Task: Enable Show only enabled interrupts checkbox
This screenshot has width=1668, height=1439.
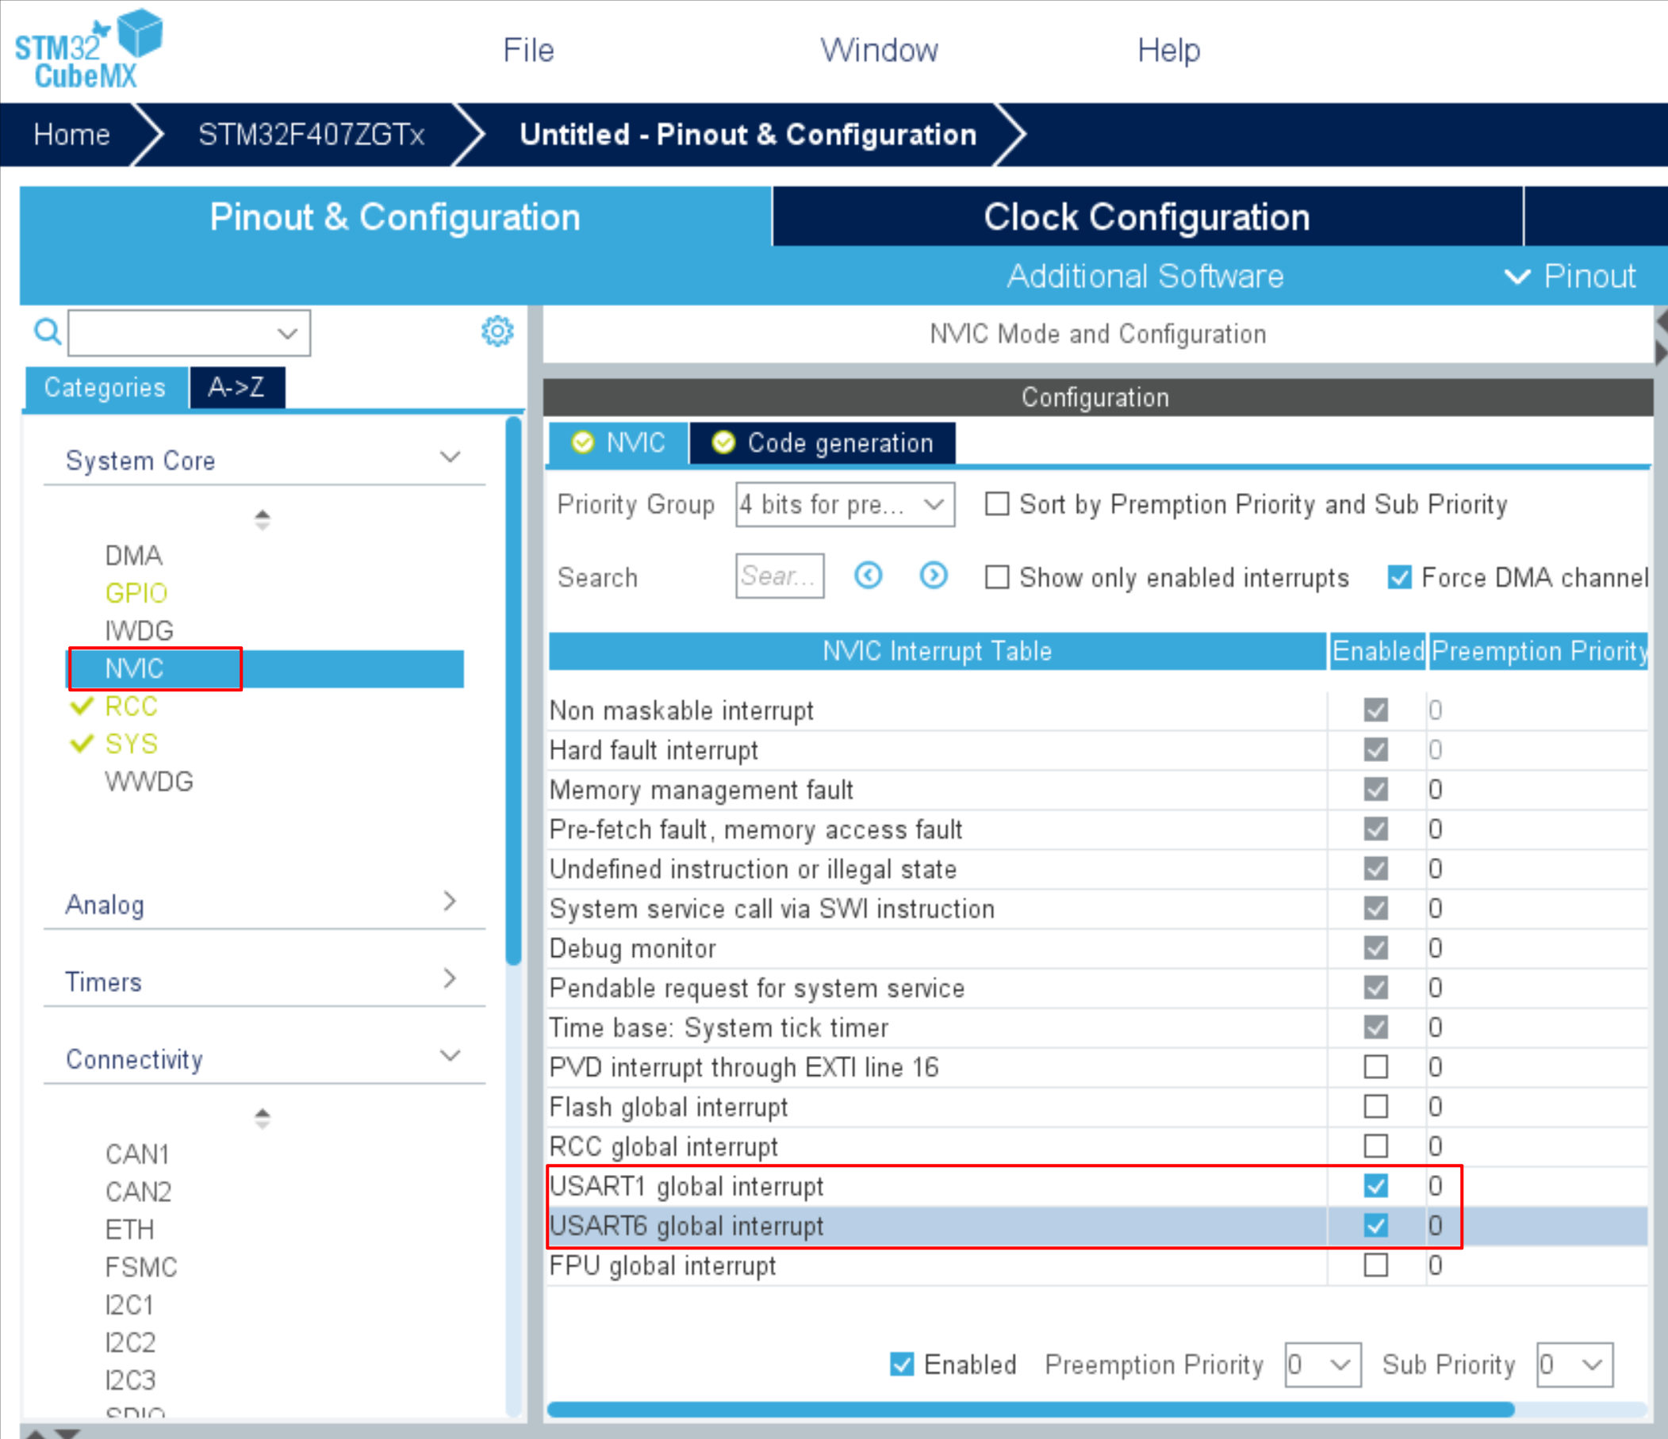Action: pyautogui.click(x=997, y=577)
